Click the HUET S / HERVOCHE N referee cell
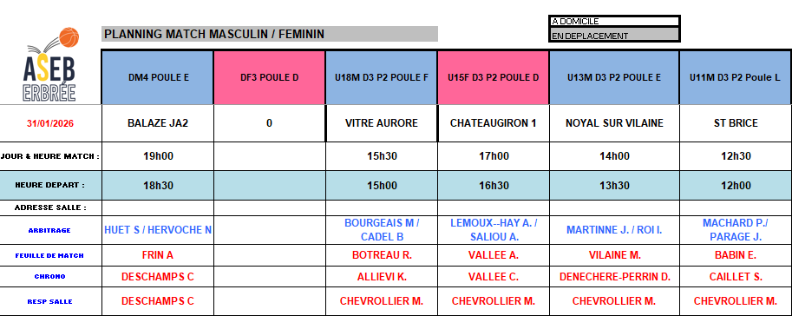 coord(158,230)
